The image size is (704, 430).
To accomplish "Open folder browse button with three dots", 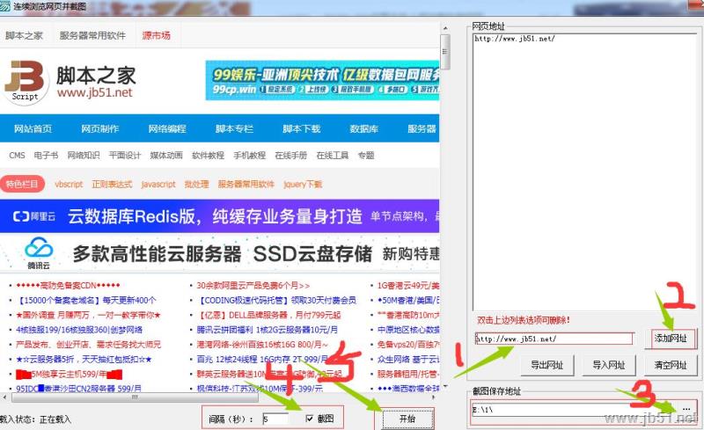I will tap(686, 409).
